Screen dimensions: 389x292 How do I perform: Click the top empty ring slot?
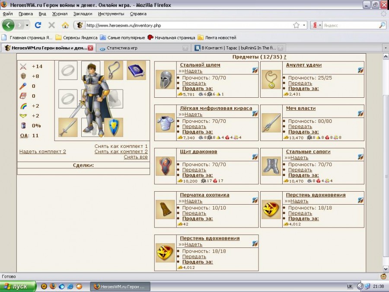point(68,71)
